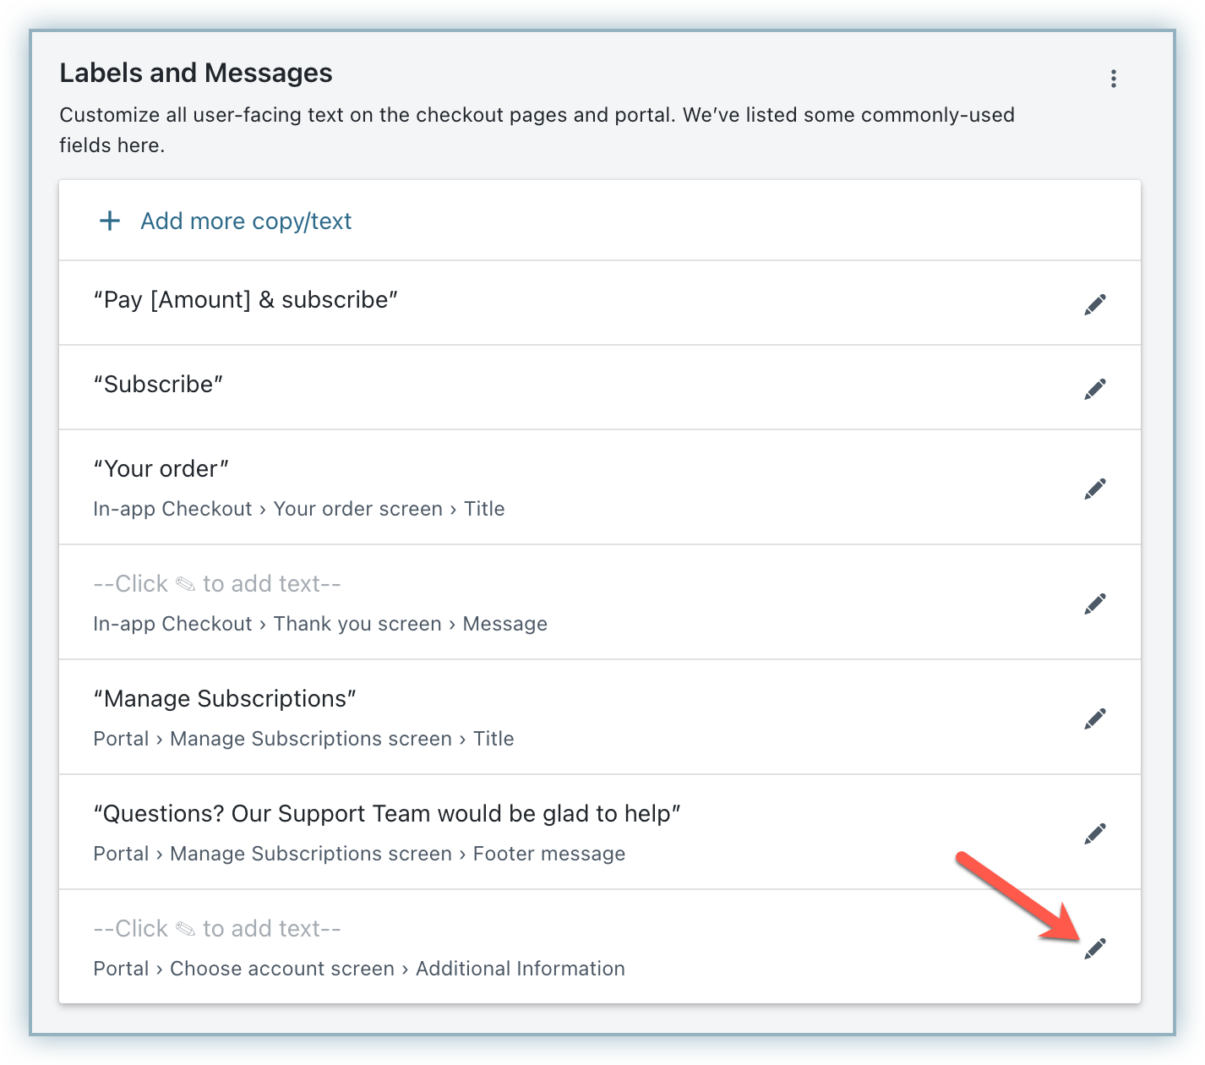
Task: Select the standalone "Subscribe" label text
Action: [158, 385]
